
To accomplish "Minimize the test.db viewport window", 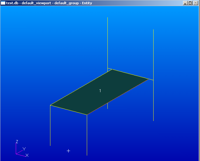I will click(x=185, y=3).
